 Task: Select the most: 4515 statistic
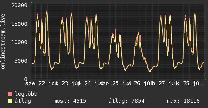(70, 101)
